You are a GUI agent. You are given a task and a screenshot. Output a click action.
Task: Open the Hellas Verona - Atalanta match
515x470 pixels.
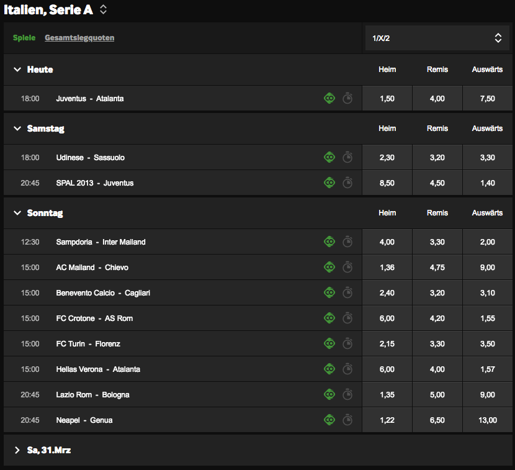point(98,369)
